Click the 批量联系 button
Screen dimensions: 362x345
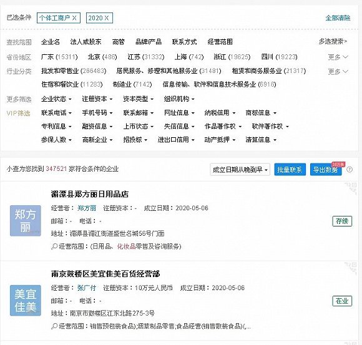[x=290, y=170]
